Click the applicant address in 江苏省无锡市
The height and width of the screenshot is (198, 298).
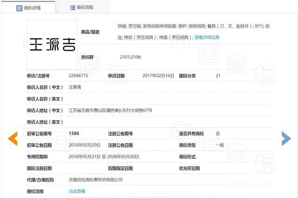point(110,110)
